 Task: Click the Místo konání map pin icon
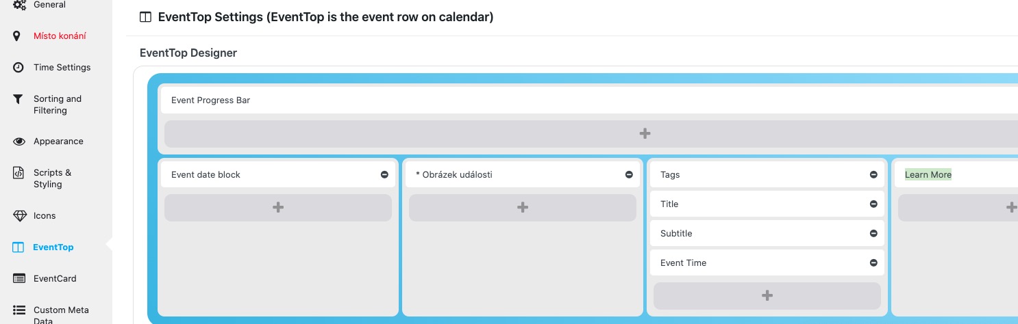click(x=18, y=36)
